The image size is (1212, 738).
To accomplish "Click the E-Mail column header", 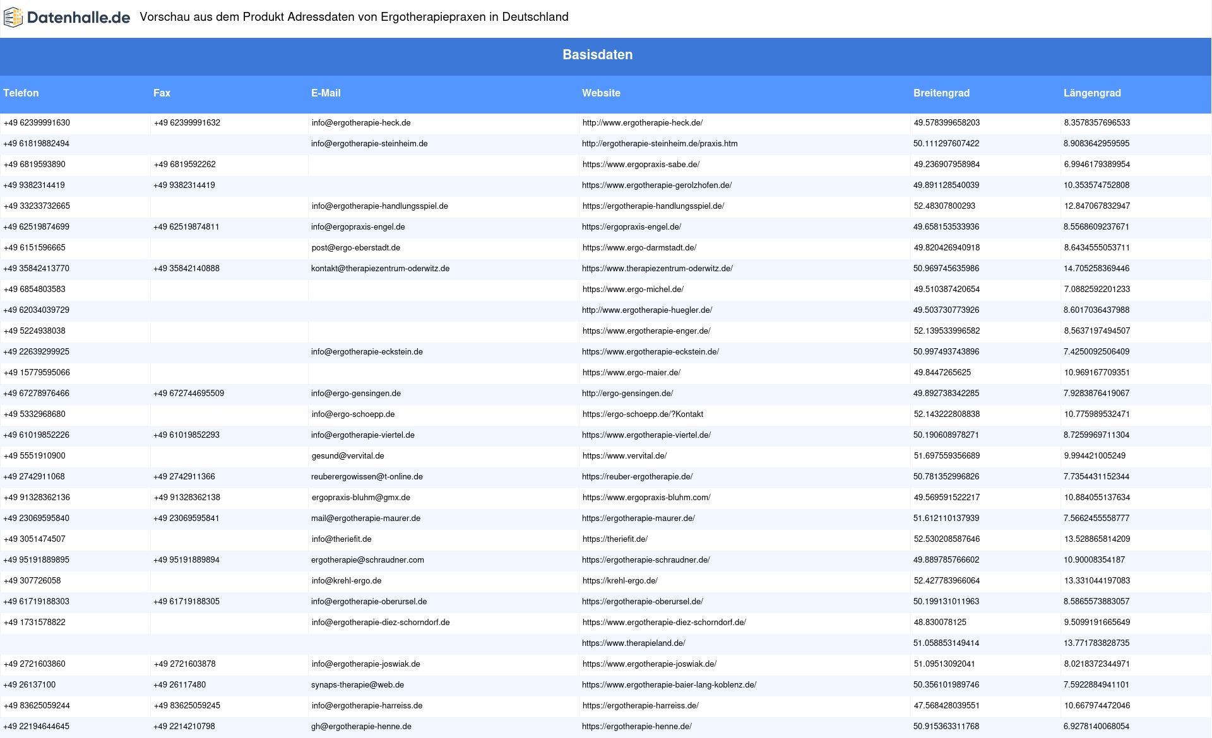I will point(326,93).
